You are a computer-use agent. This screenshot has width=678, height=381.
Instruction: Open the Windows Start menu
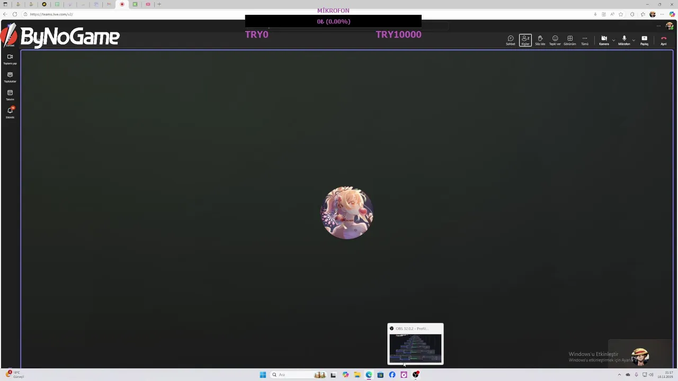(263, 375)
